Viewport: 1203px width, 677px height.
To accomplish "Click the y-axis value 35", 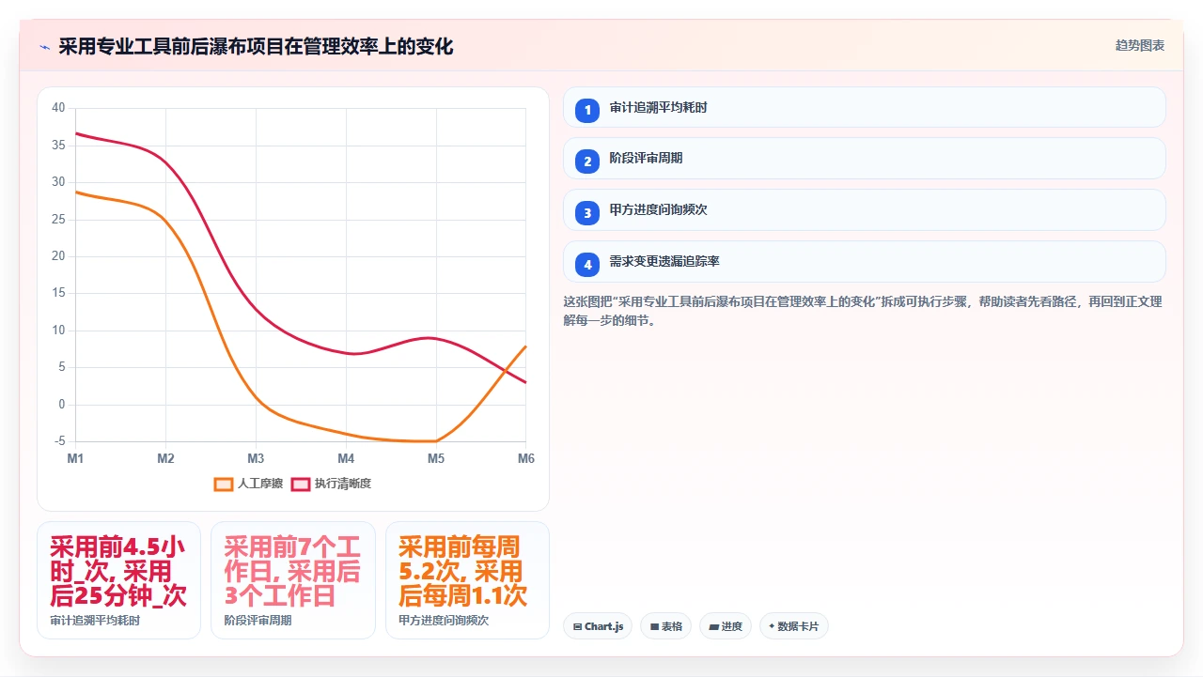I will pos(58,146).
